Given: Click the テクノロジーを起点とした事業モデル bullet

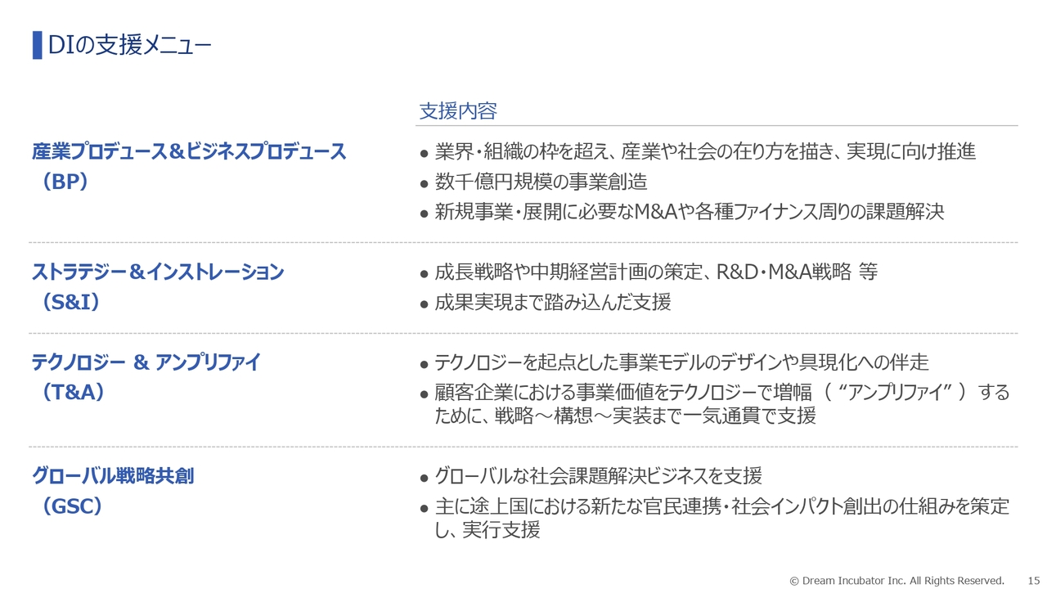Looking at the screenshot, I should [x=681, y=362].
